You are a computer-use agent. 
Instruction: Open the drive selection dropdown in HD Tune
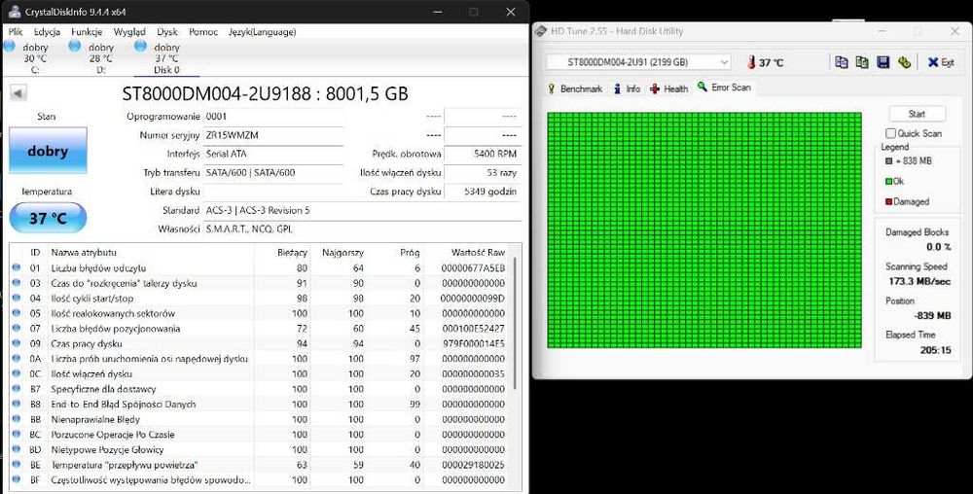coord(724,62)
